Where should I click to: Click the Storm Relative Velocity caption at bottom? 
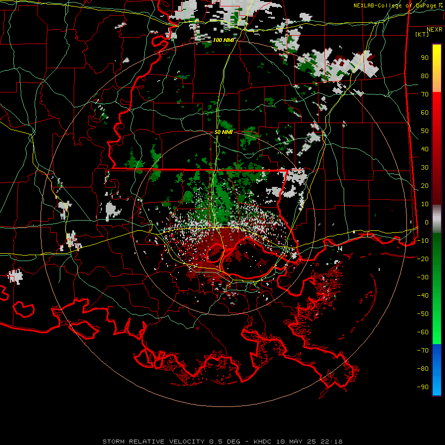(222, 442)
